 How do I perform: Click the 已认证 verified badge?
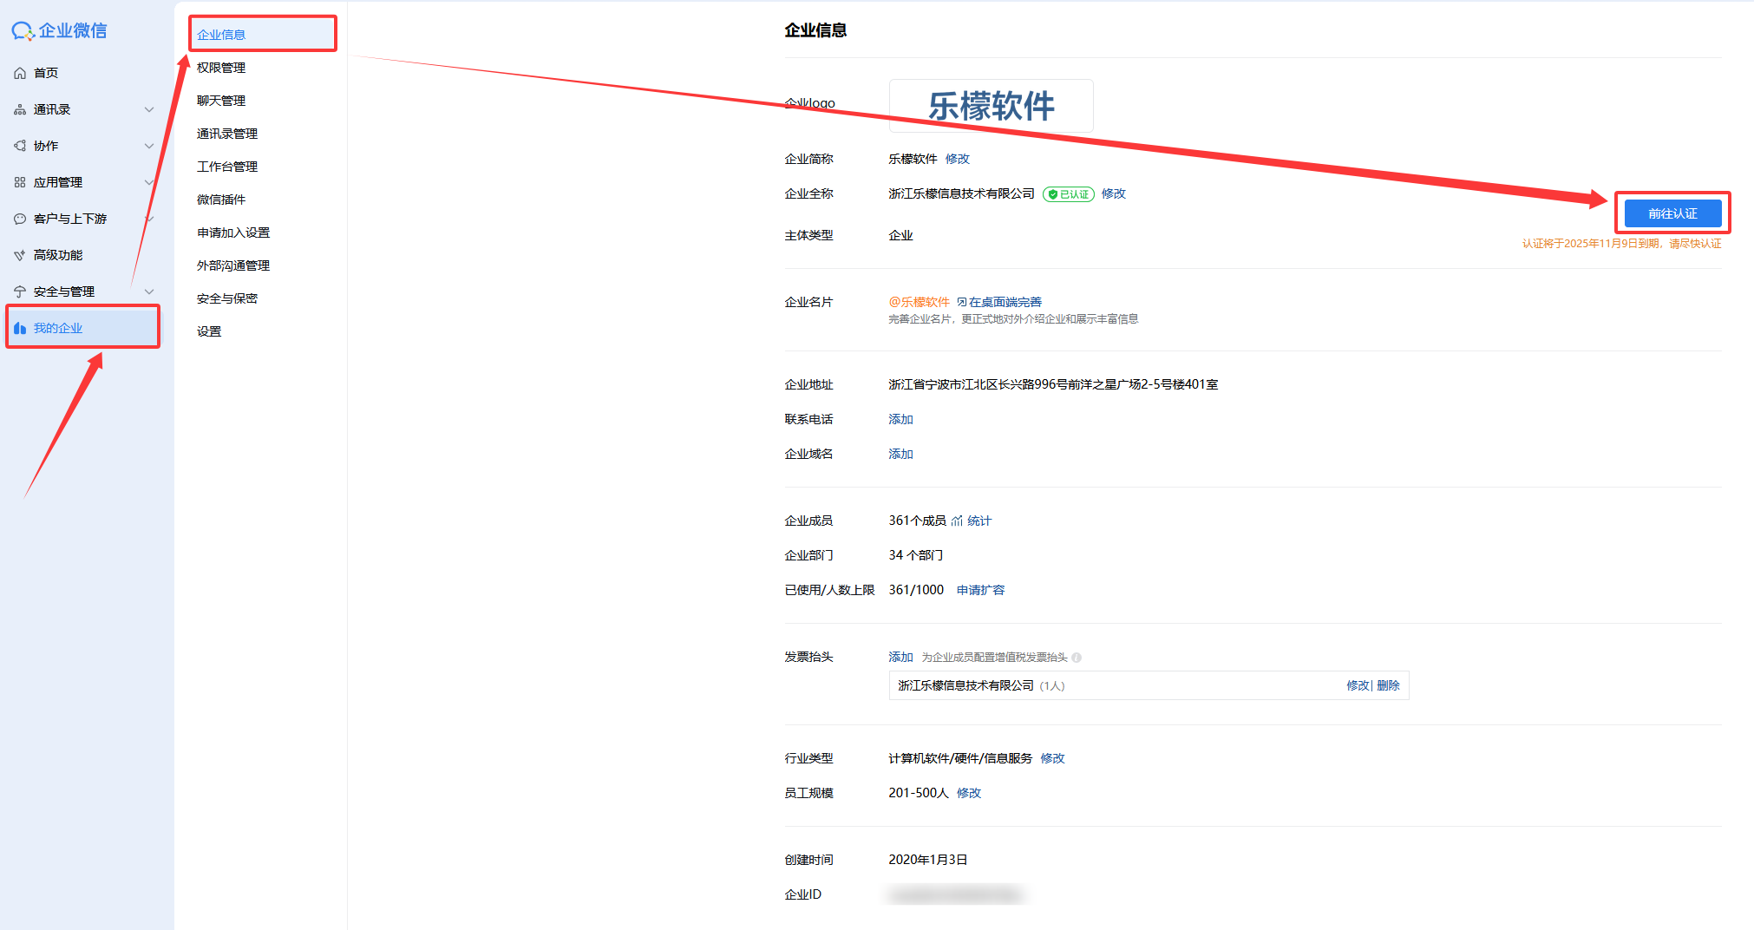click(1069, 194)
